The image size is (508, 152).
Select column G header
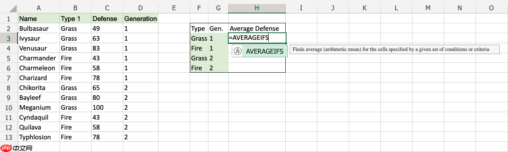click(218, 8)
